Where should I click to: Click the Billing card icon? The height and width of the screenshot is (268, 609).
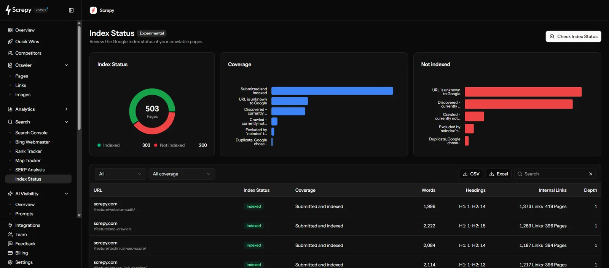pyautogui.click(x=10, y=253)
